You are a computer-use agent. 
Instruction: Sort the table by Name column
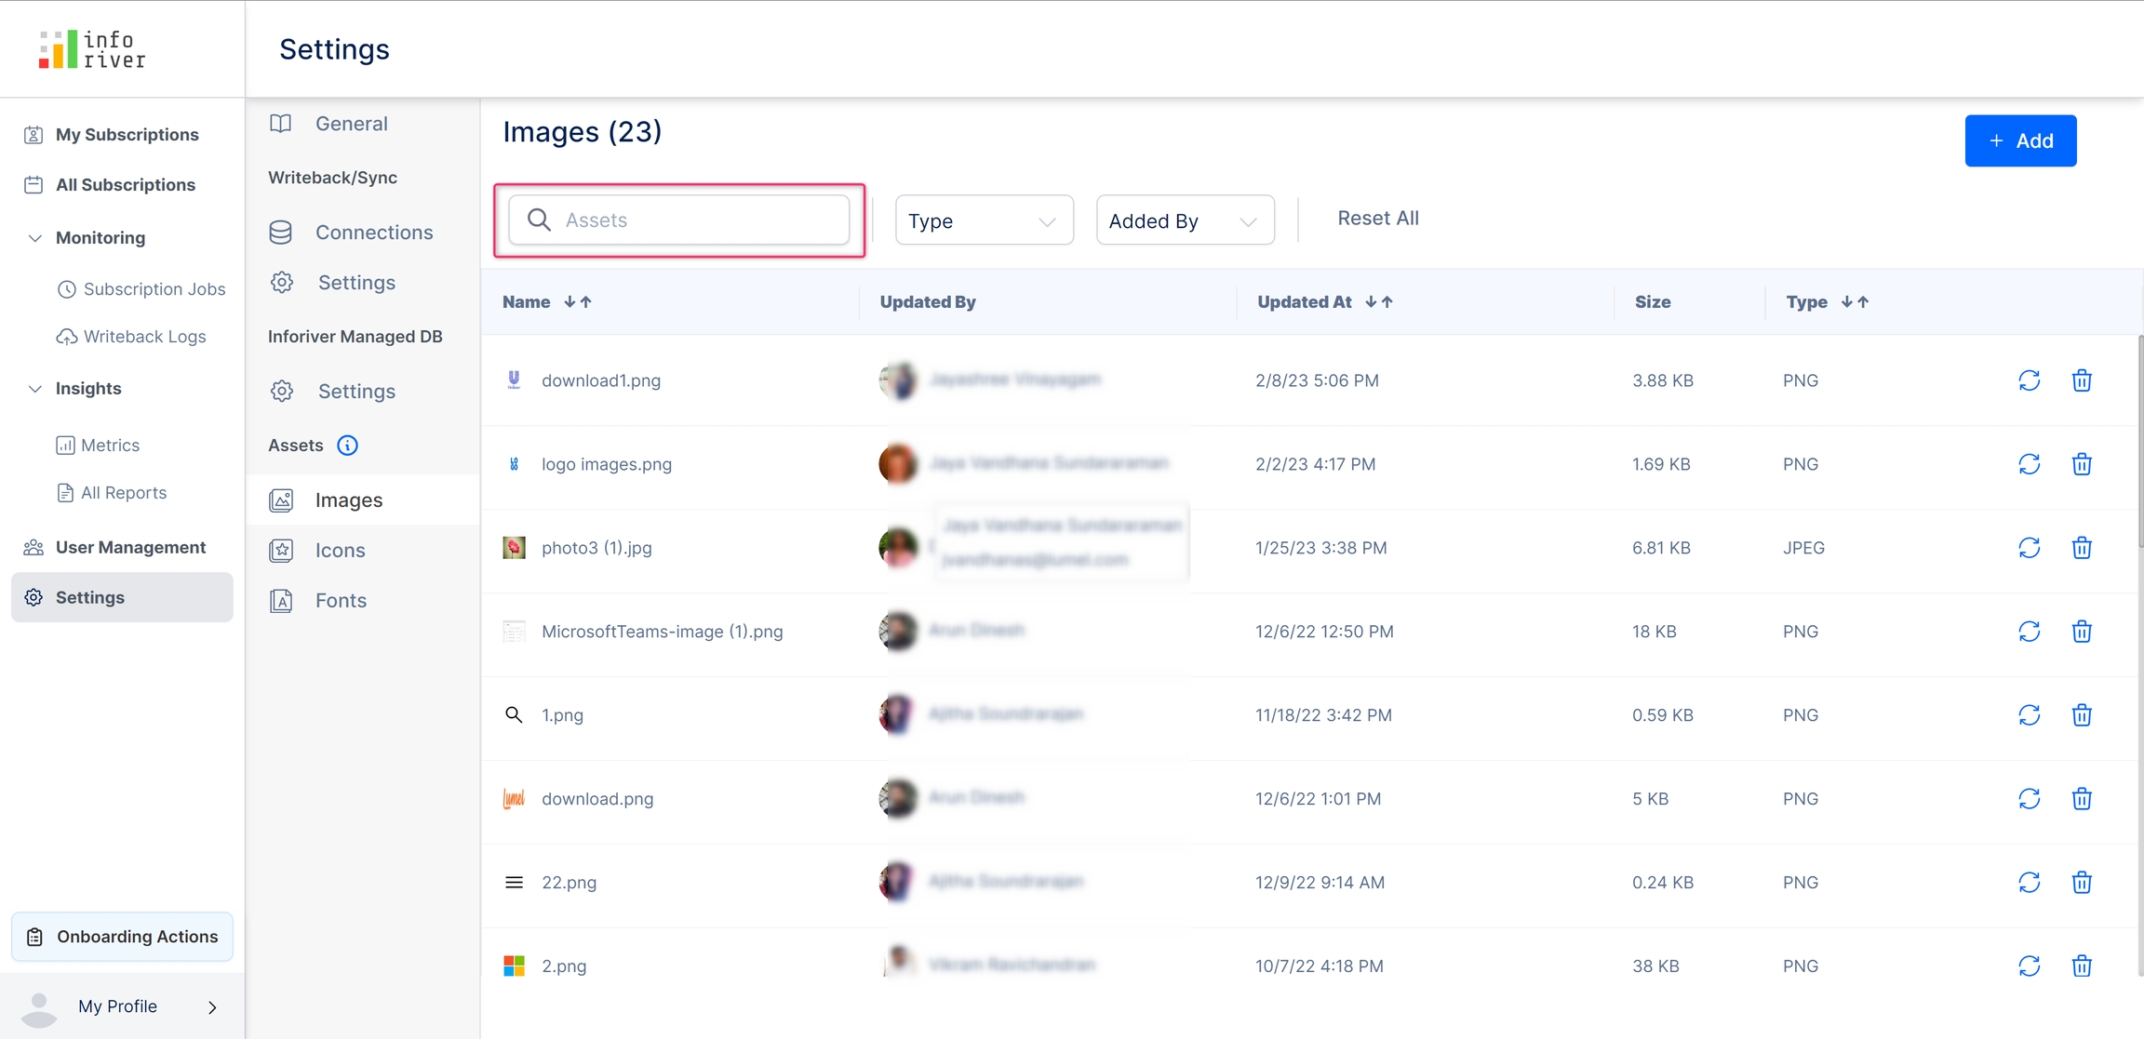[578, 302]
